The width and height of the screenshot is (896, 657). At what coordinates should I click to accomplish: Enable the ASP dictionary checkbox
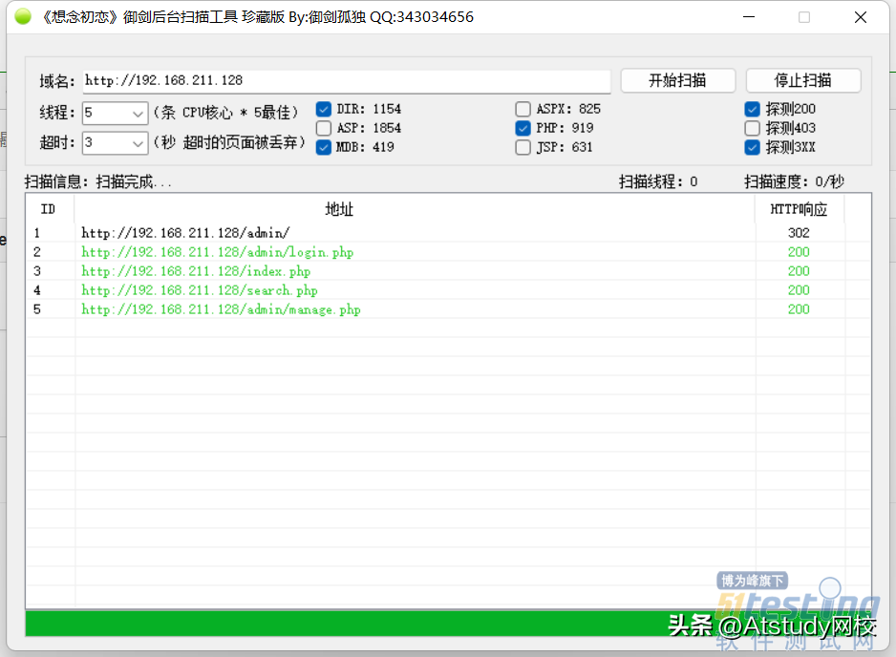[324, 128]
